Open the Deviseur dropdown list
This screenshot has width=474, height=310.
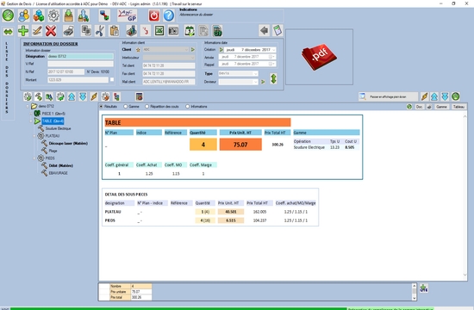tap(238, 82)
